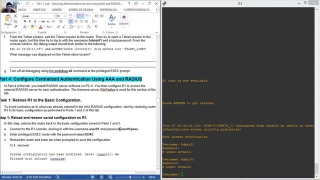
Task: Click the multilevel list icon
Action: (x=87, y=16)
